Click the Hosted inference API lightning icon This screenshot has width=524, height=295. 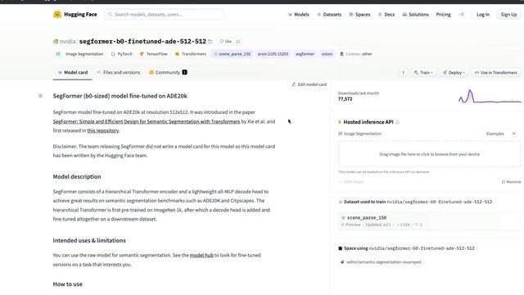(340, 122)
